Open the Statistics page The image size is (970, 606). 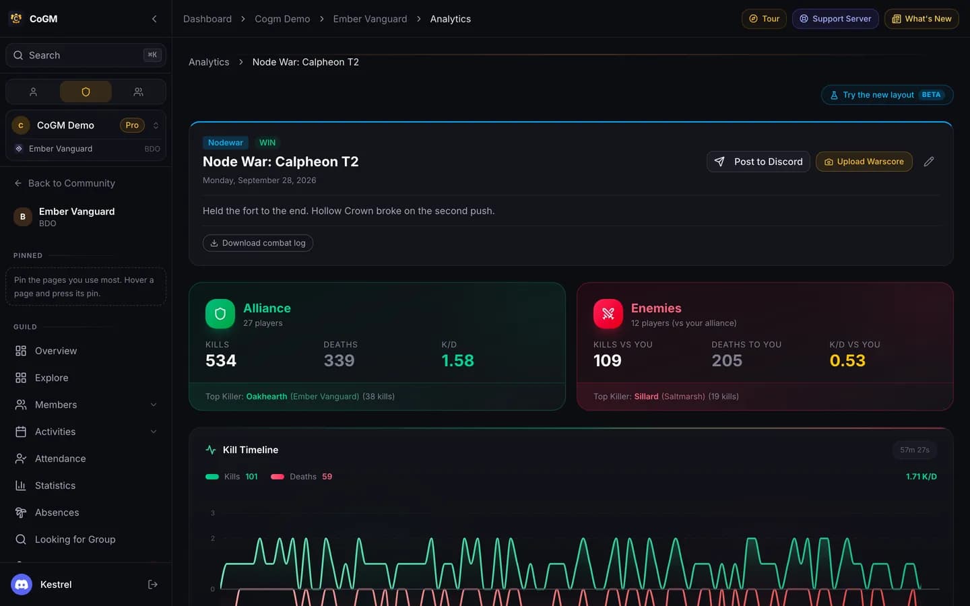tap(86, 485)
